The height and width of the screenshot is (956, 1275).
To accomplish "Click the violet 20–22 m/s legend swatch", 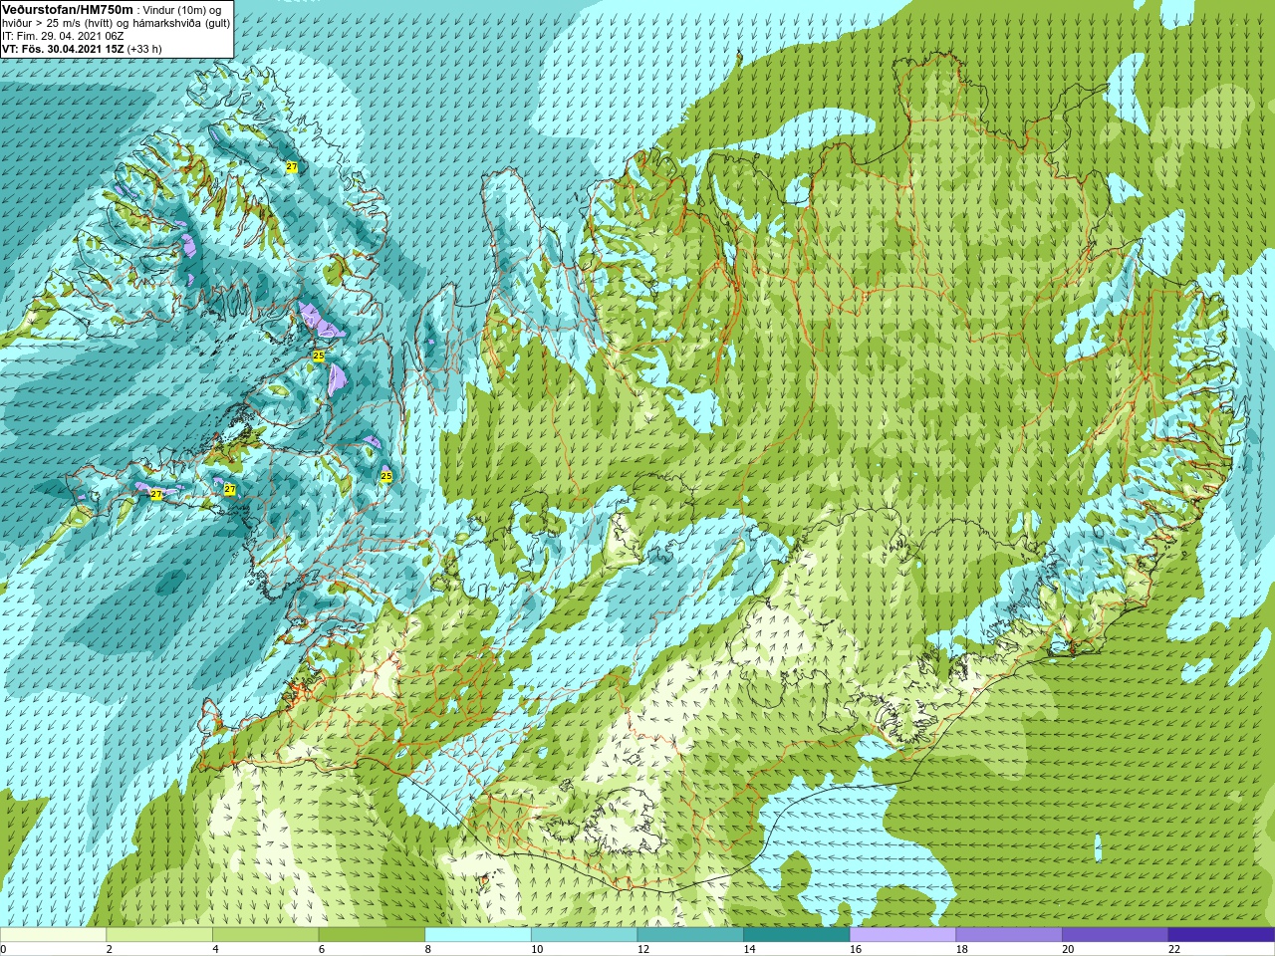I will [x=1116, y=935].
